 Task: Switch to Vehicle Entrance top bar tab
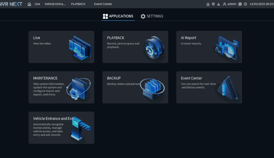tap(55, 4)
